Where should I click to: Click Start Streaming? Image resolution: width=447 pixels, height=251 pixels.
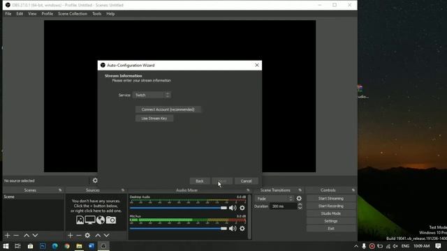331,198
